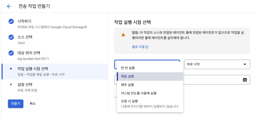Click the bullet dot beside 설정 선택
The height and width of the screenshot is (119, 256).
pos(11,84)
